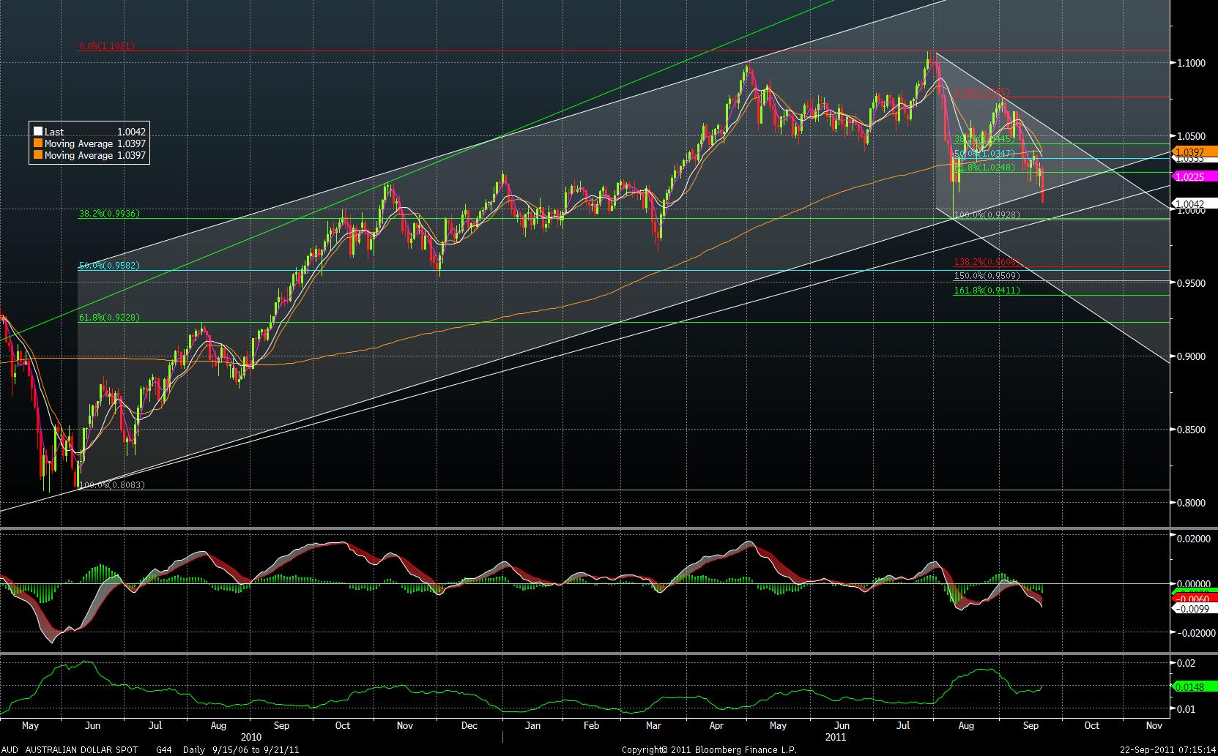Viewport: 1218px width, 756px height.
Task: Select the 38.2%(0.9936) Fibonacci level label
Action: pos(108,214)
